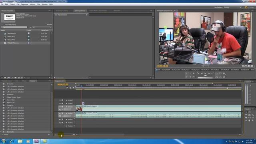Collapse the Video 1 track
256x144 pixels.
point(66,107)
